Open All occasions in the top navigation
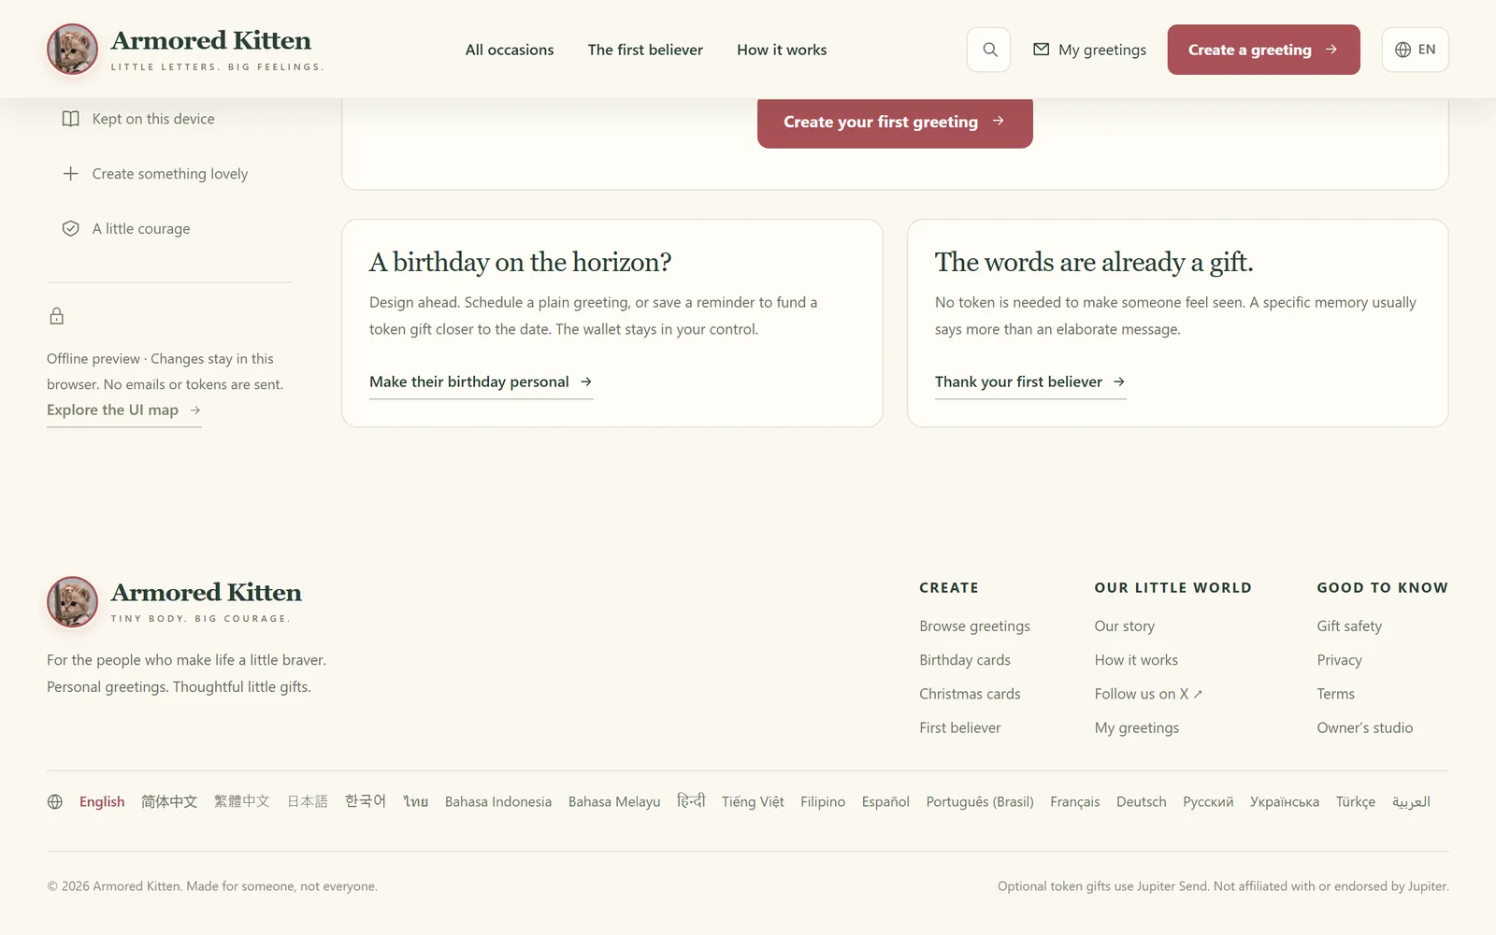 pyautogui.click(x=510, y=50)
